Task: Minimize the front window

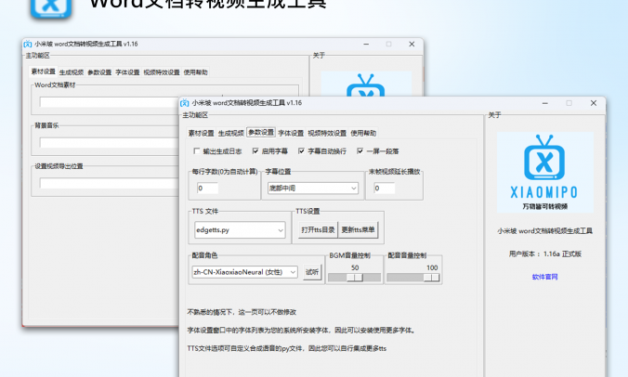Action: tap(545, 103)
